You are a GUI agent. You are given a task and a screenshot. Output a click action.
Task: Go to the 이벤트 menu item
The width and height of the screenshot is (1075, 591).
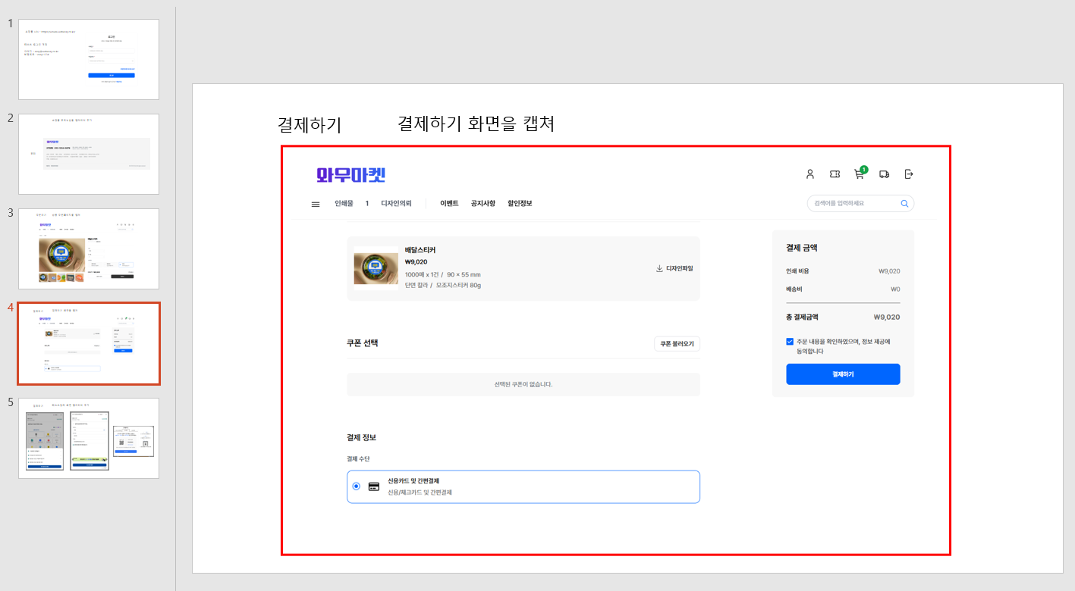pos(449,204)
